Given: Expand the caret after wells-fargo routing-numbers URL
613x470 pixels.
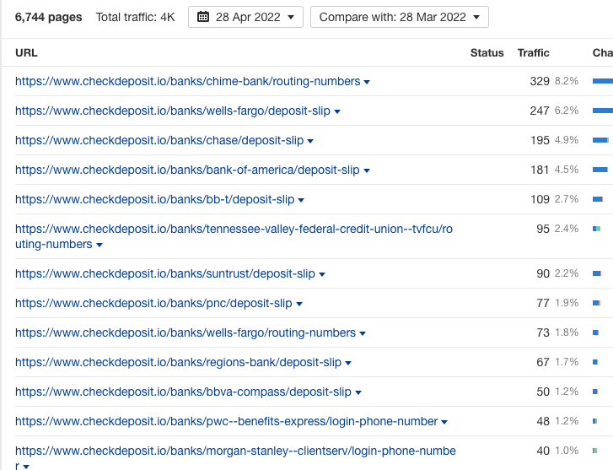Looking at the screenshot, I should tap(363, 334).
